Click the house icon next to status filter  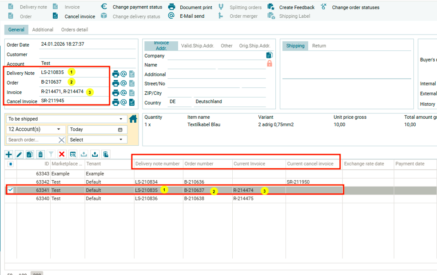tap(133, 119)
